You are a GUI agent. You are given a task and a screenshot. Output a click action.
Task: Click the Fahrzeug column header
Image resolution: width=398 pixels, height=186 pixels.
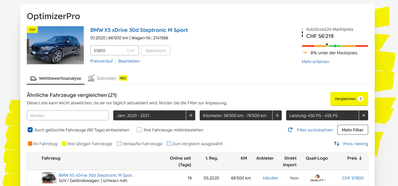pos(51,158)
